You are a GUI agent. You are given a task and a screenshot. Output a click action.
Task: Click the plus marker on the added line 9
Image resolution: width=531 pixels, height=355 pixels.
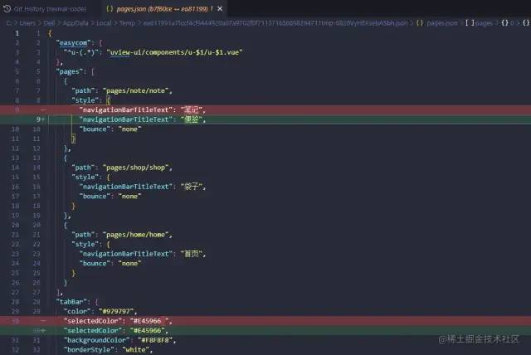coord(42,119)
